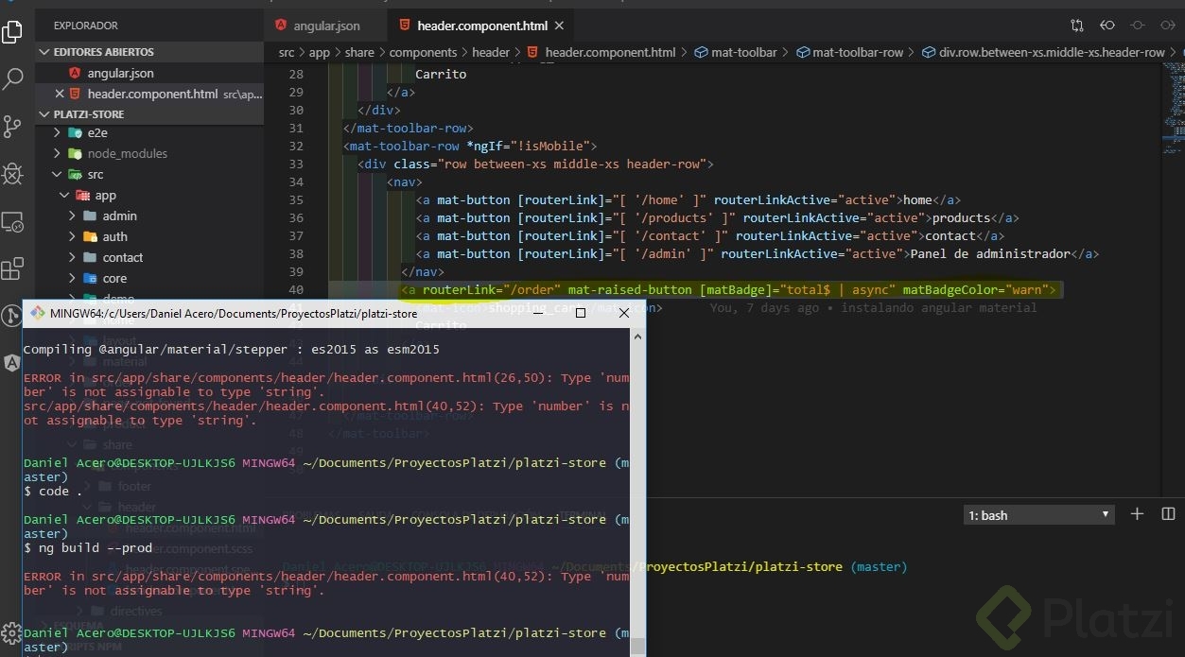Open the Source Control view
Viewport: 1185px width, 657px height.
[12, 126]
